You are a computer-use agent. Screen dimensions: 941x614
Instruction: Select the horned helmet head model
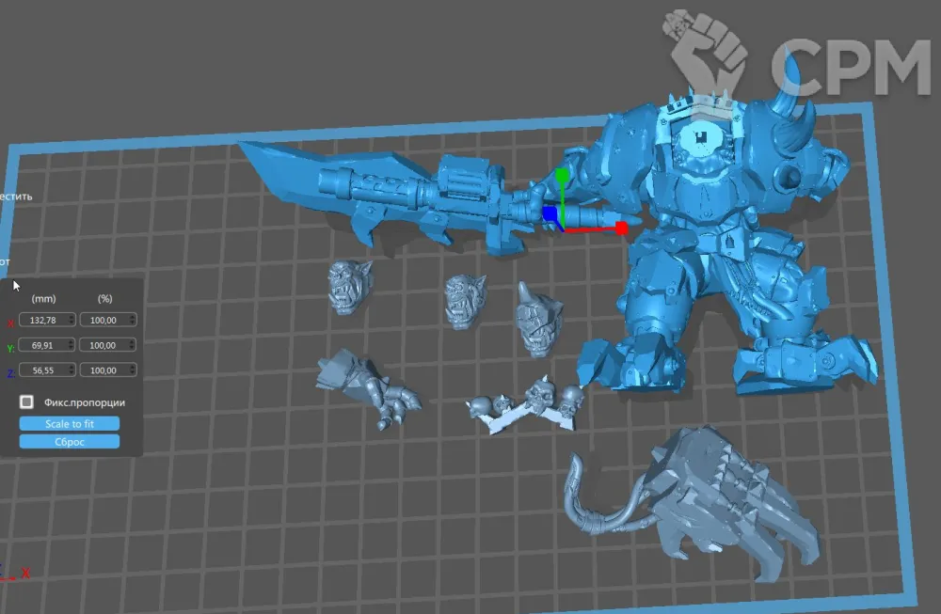click(539, 320)
